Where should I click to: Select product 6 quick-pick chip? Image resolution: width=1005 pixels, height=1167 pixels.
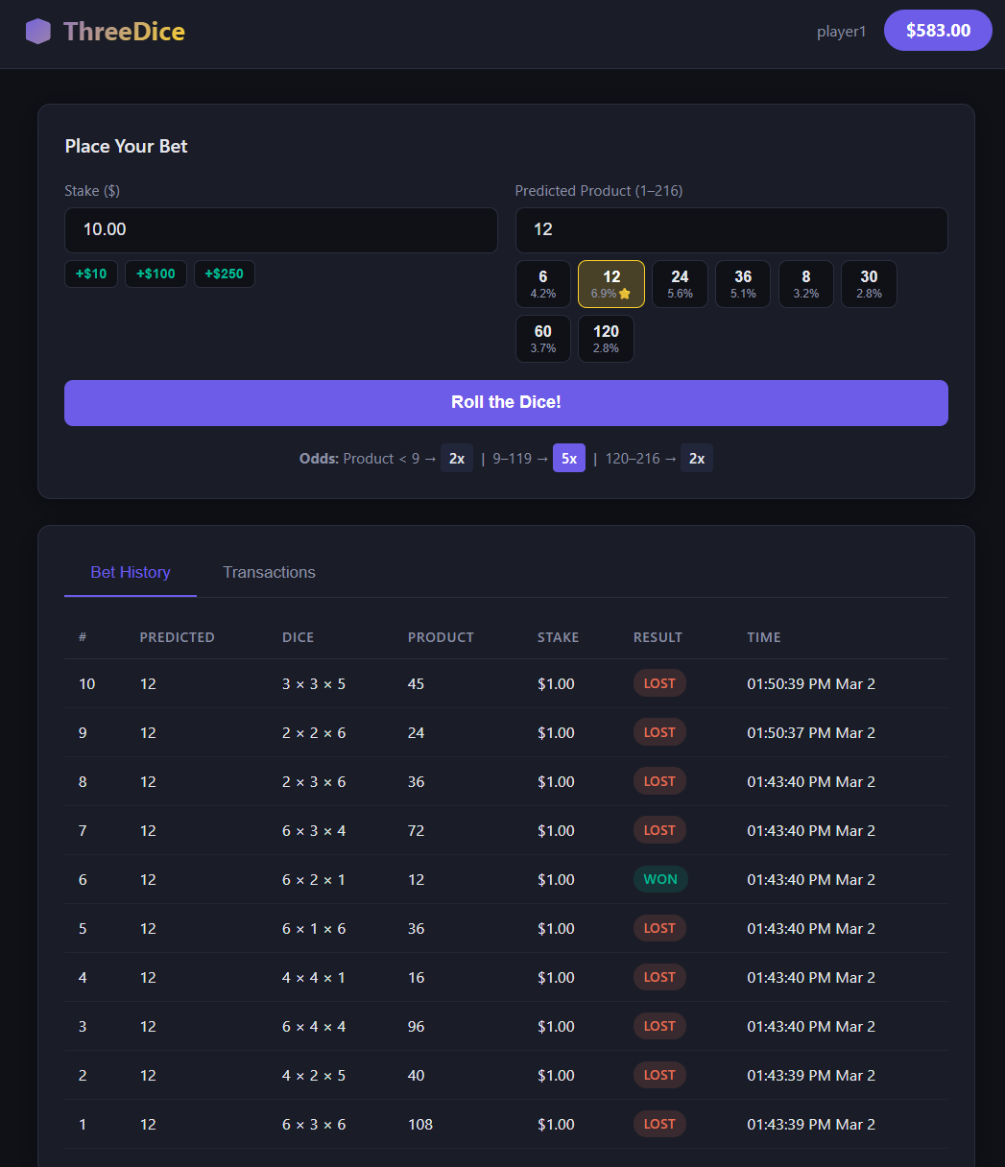coord(542,284)
